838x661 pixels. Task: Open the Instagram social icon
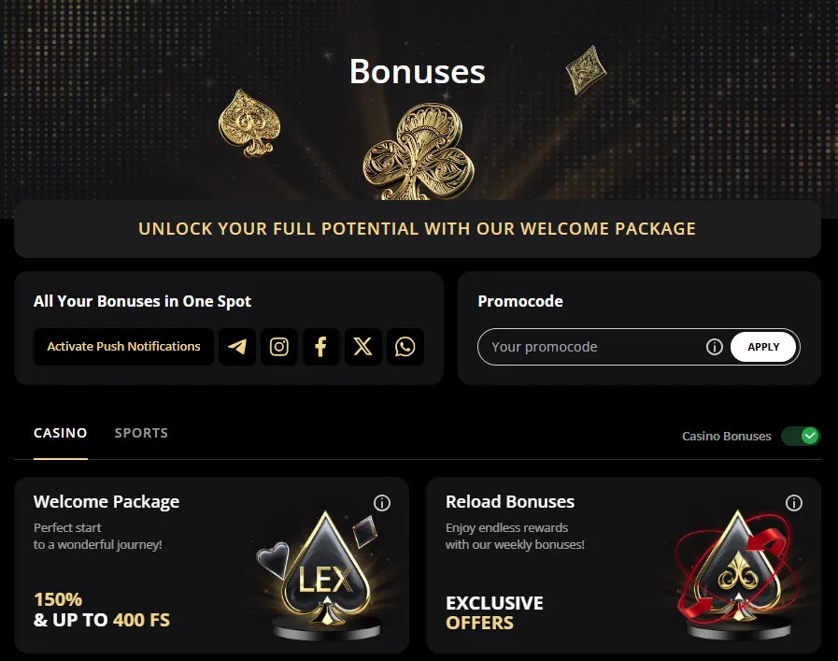[279, 347]
